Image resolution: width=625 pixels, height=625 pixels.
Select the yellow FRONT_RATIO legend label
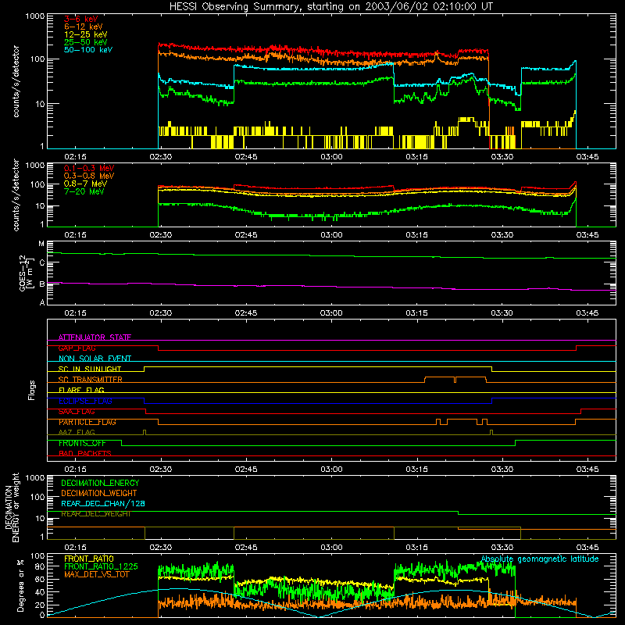[89, 559]
